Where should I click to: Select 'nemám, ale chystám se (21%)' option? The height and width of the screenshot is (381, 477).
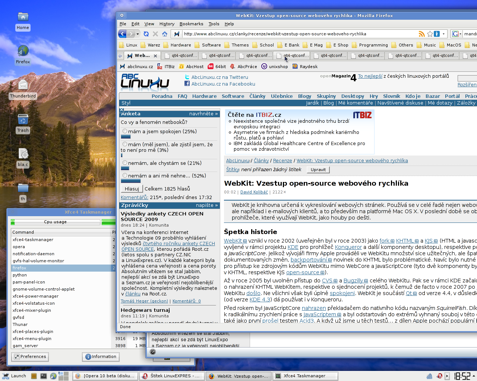[125, 163]
